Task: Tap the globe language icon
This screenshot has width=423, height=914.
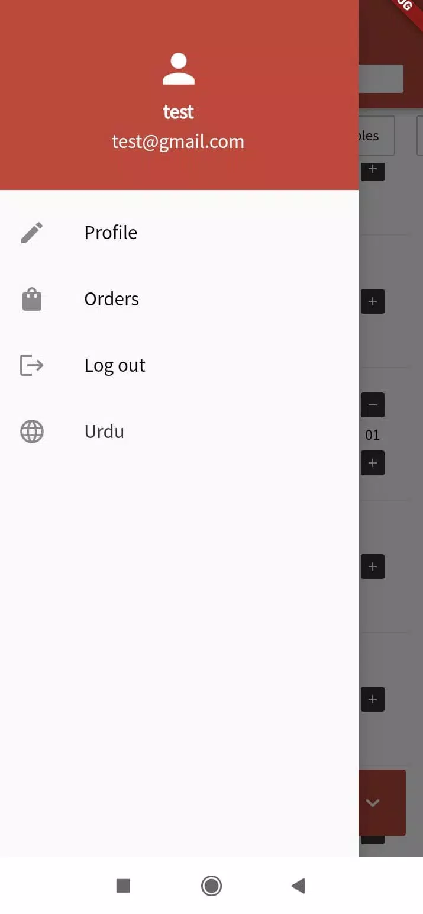Action: point(32,432)
